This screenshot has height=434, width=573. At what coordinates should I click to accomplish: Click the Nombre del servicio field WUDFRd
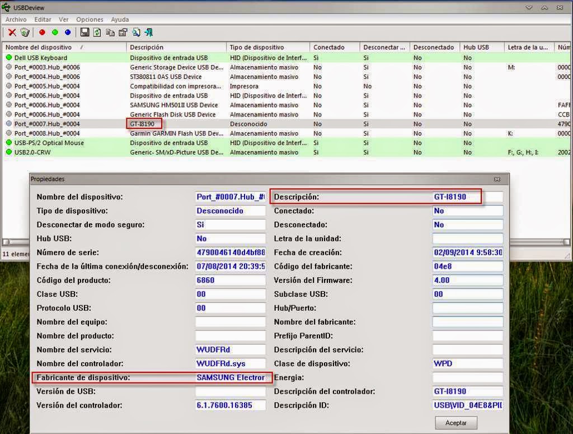click(x=231, y=349)
